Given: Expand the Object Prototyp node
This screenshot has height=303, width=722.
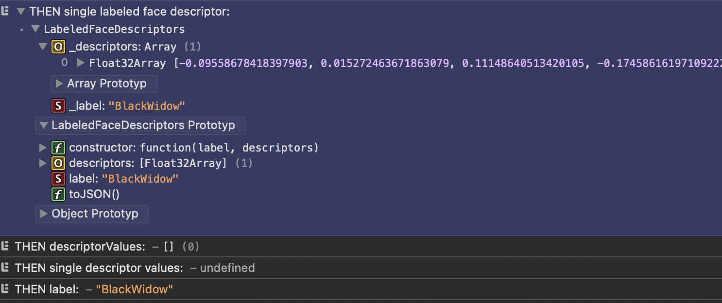Looking at the screenshot, I should click(x=43, y=214).
